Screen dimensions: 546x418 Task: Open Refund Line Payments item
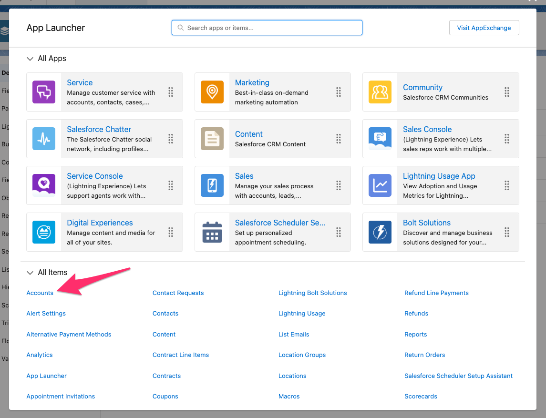[x=436, y=293]
